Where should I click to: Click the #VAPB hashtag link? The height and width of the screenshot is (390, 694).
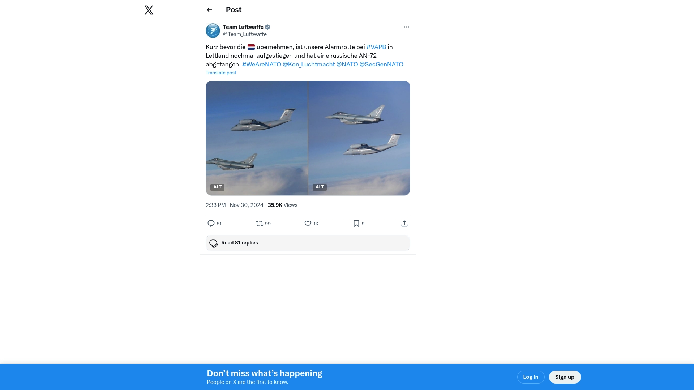[376, 47]
